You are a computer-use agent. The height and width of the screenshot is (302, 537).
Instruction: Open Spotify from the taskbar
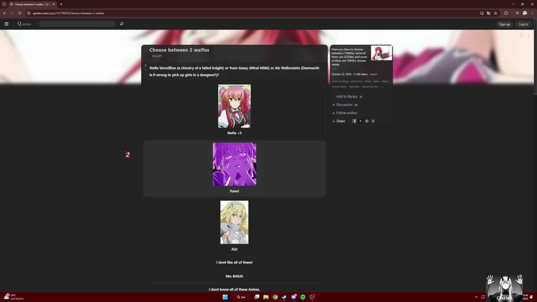303,297
